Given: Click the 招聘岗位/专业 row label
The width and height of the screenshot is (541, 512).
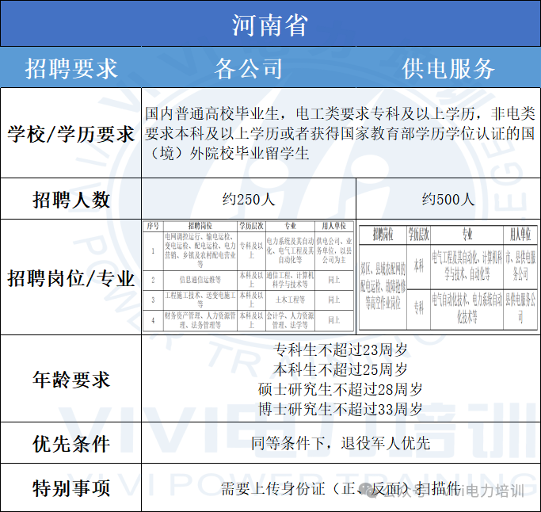Looking at the screenshot, I should pyautogui.click(x=71, y=278).
